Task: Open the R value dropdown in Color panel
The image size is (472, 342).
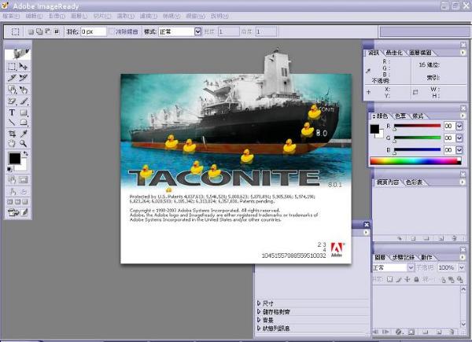Action: pyautogui.click(x=459, y=127)
